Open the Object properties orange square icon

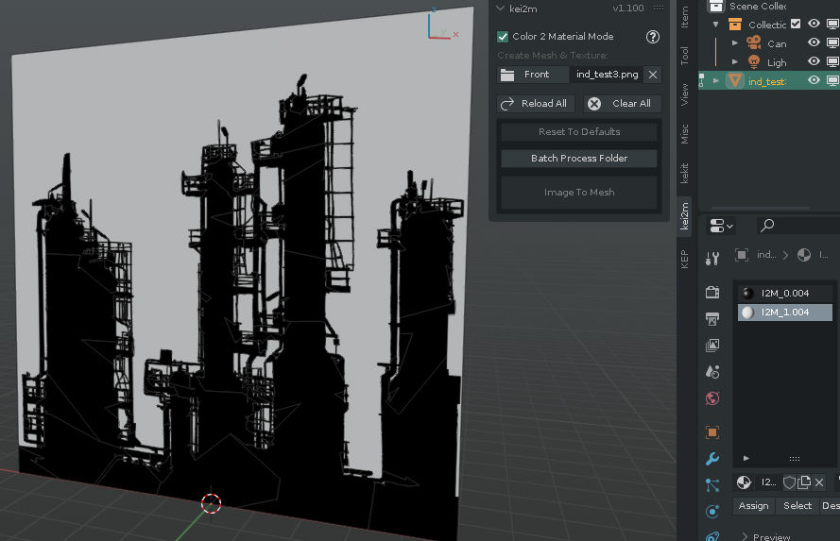click(x=712, y=432)
